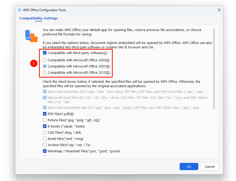Close the WPS Office Configuration Tools dialog
Viewport: 236px width, 181px height.
[219, 10]
